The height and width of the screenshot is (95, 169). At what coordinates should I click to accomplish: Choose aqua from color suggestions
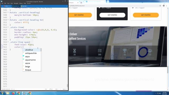tap(31, 56)
